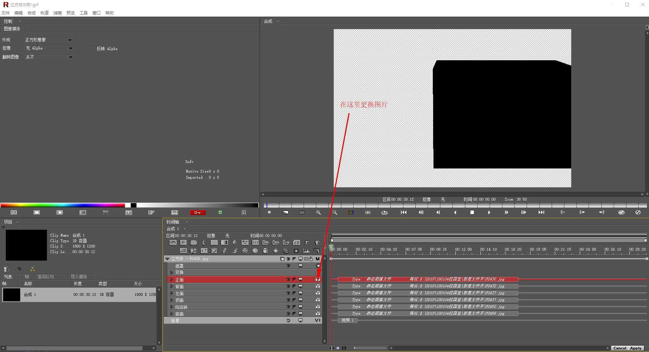
Task: Hide the 顶面 track with eye icon
Action: [288, 300]
